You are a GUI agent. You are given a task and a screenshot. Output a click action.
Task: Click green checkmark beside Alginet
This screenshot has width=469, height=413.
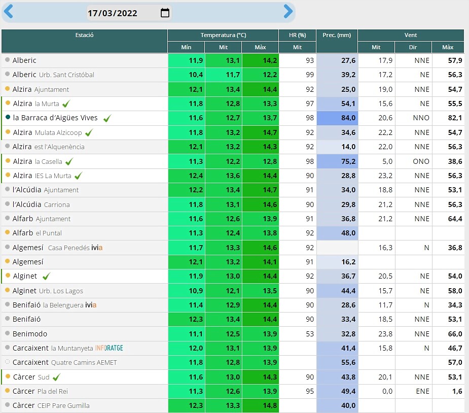pyautogui.click(x=46, y=276)
